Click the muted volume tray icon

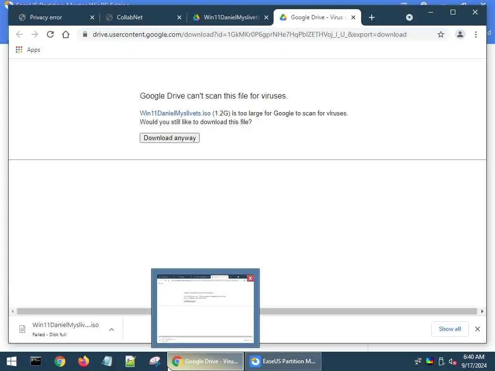click(x=452, y=361)
